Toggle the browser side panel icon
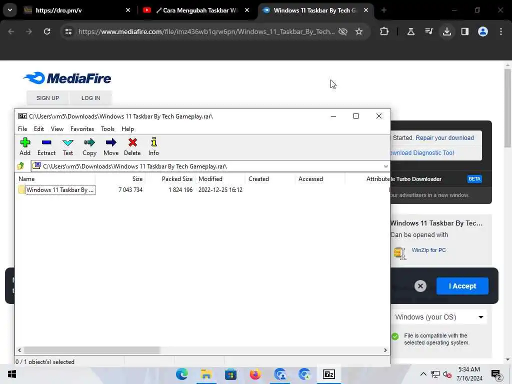The width and height of the screenshot is (512, 384). (x=465, y=31)
